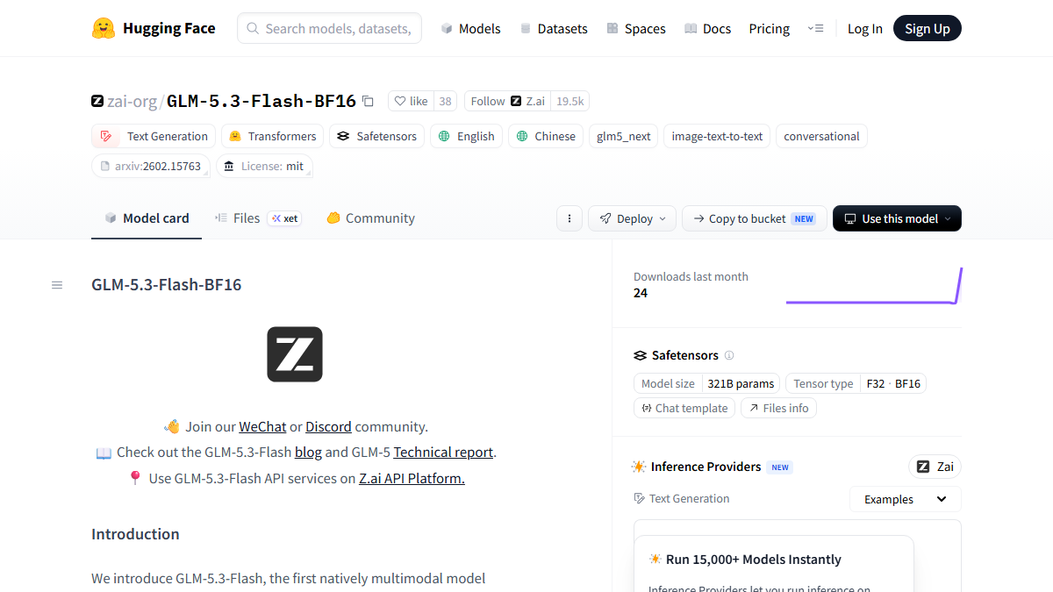Click the Introduction heading

click(x=135, y=534)
